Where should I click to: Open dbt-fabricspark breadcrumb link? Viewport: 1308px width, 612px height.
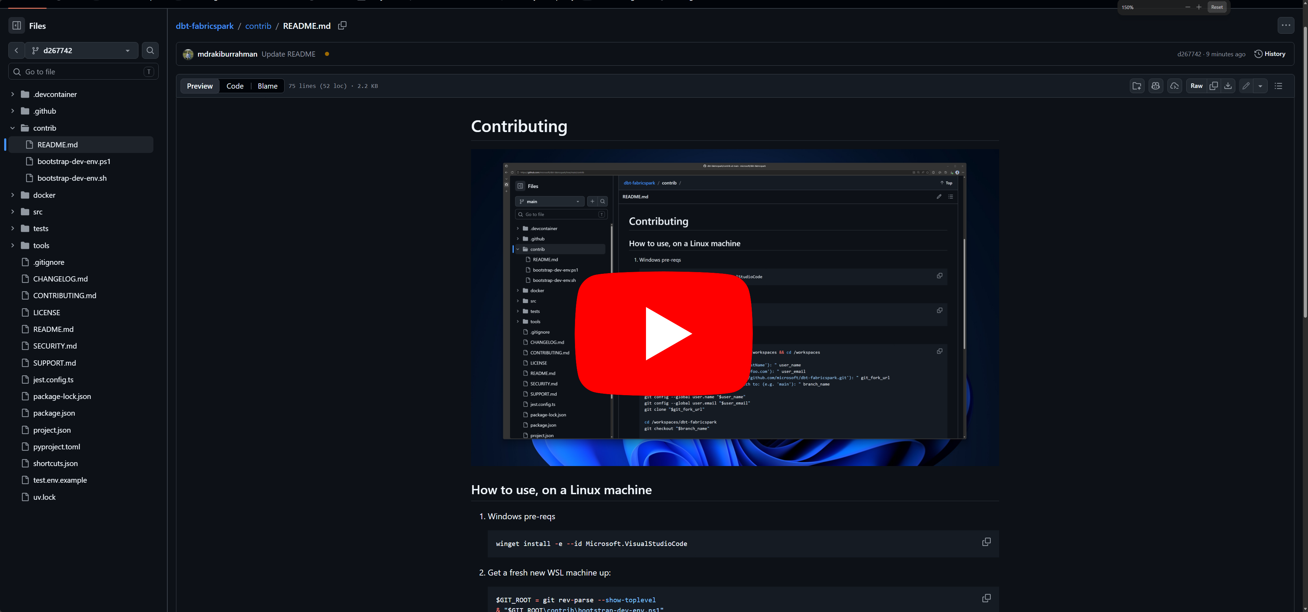(205, 26)
